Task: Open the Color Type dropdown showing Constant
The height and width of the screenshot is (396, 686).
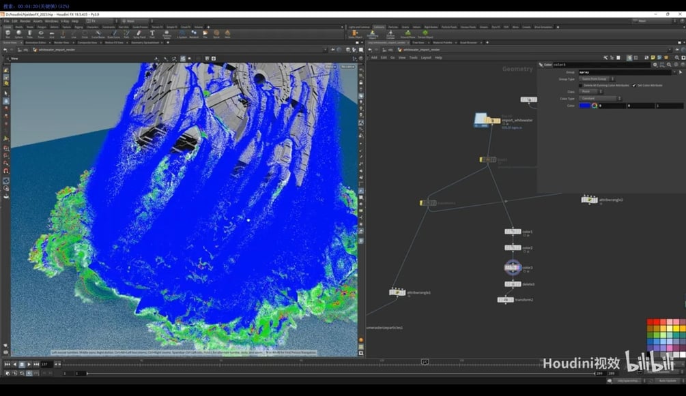Action: tap(600, 98)
